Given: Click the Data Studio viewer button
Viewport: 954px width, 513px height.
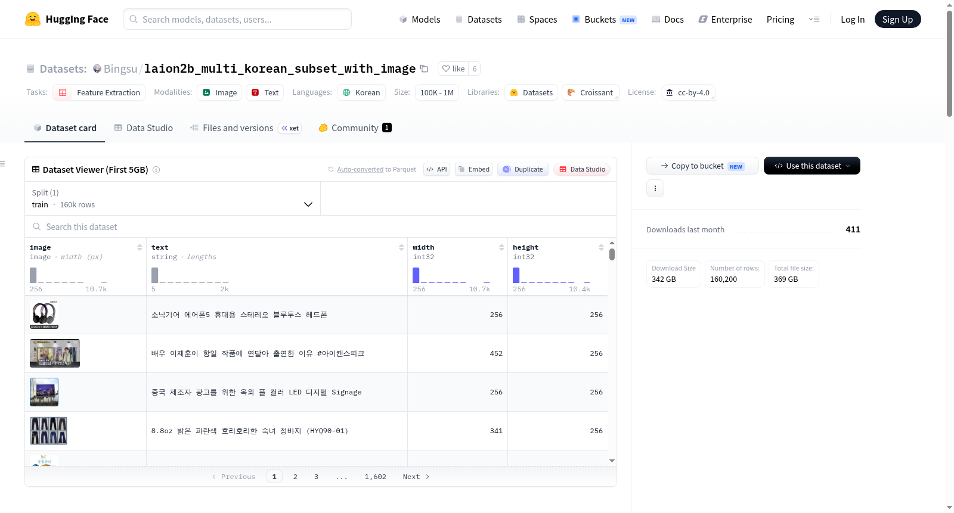Looking at the screenshot, I should click(582, 169).
